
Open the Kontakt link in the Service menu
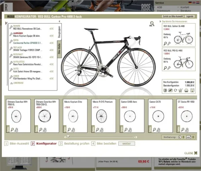(185, 7)
